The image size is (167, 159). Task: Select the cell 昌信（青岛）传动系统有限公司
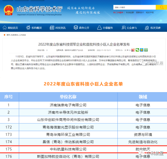click(x=68, y=142)
